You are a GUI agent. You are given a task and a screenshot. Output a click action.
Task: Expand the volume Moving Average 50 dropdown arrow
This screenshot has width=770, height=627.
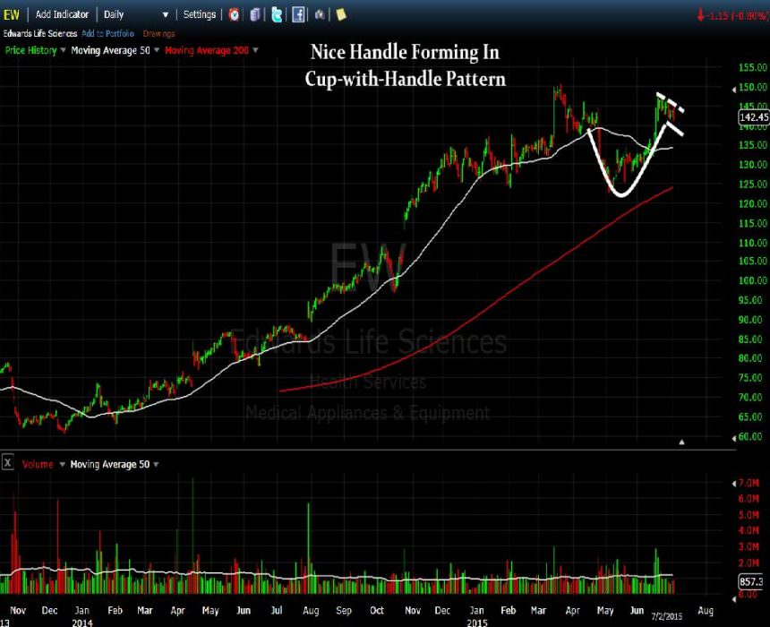click(x=156, y=464)
